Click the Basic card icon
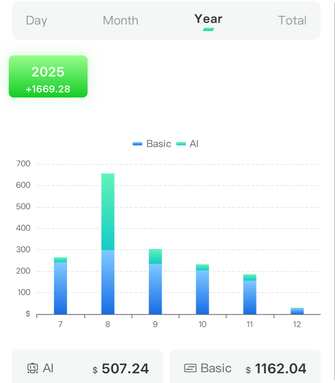 tap(190, 368)
